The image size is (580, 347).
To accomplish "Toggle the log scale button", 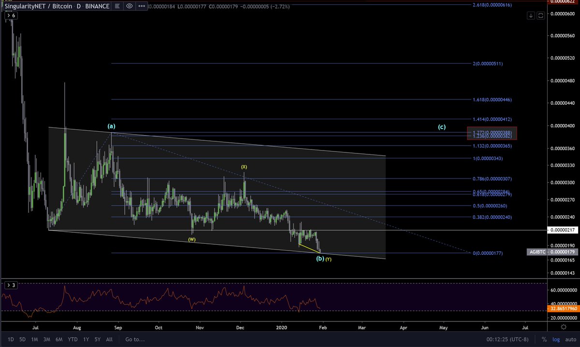I will coord(555,339).
